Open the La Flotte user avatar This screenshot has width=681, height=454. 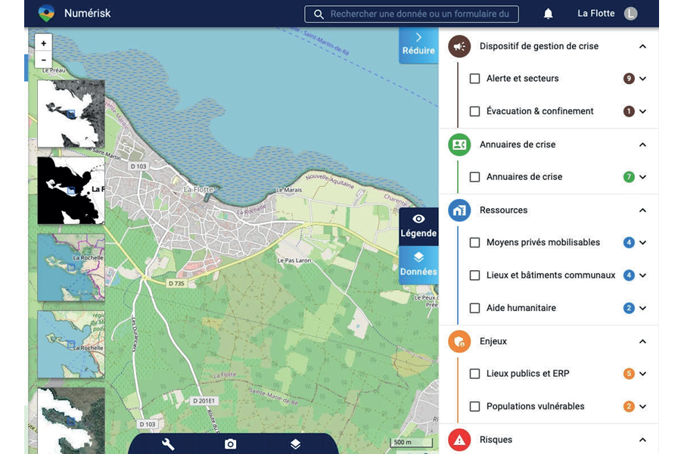630,14
